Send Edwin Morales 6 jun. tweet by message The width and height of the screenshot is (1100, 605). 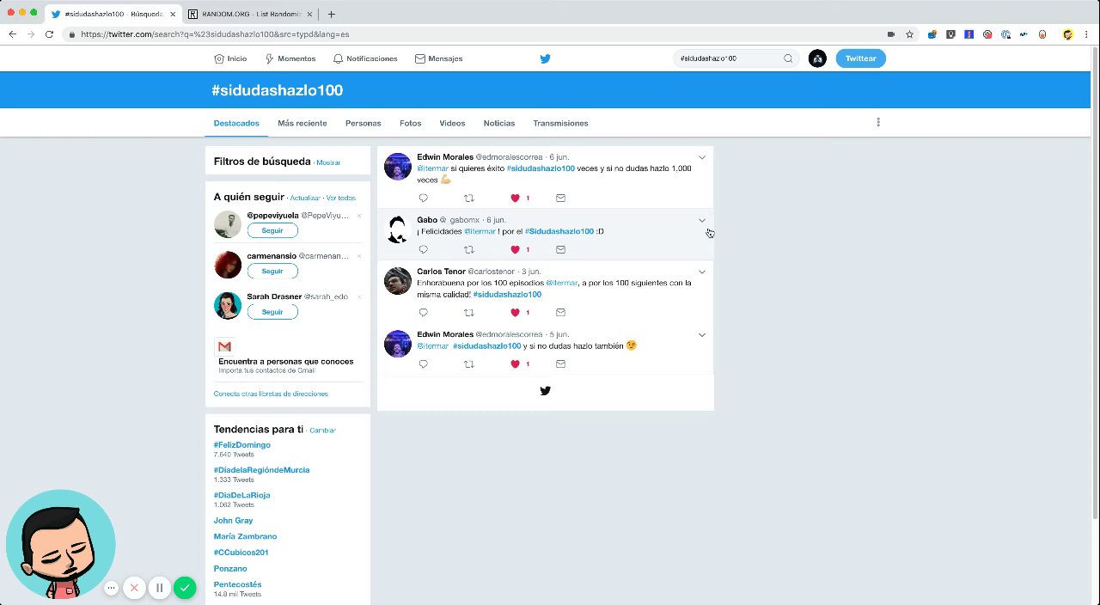click(560, 198)
